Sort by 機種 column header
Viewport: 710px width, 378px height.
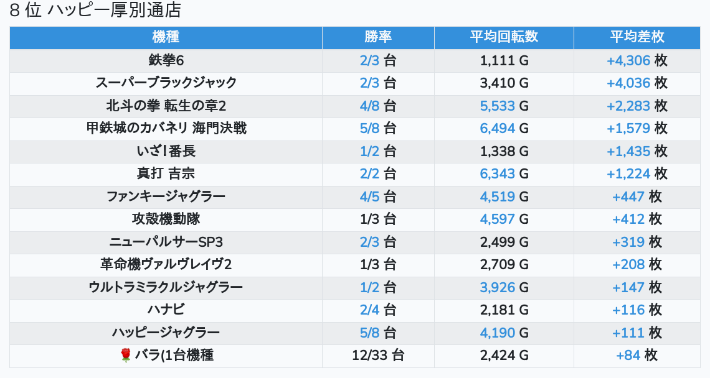[x=166, y=37]
